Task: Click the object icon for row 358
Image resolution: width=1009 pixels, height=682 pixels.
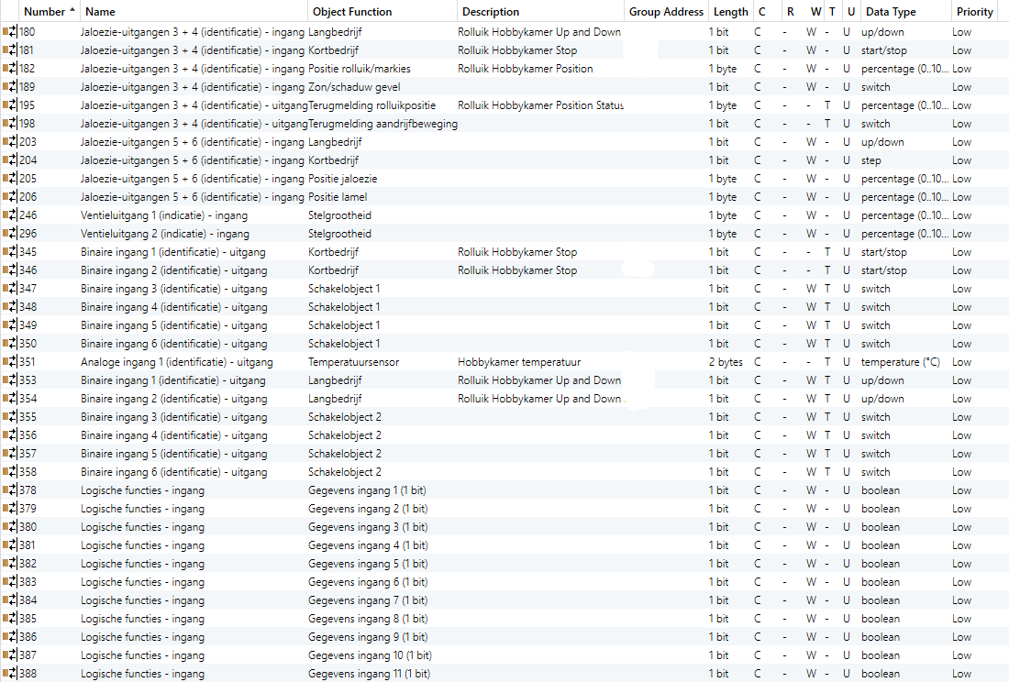Action: (x=10, y=472)
